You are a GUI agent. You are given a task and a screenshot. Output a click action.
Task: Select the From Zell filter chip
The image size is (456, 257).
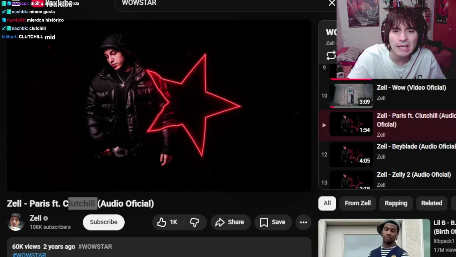(x=358, y=203)
